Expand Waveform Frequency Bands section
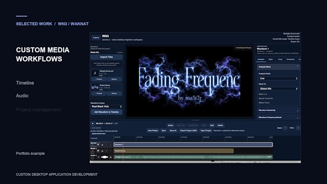Screen dimensions: 327x184 tap(278, 117)
